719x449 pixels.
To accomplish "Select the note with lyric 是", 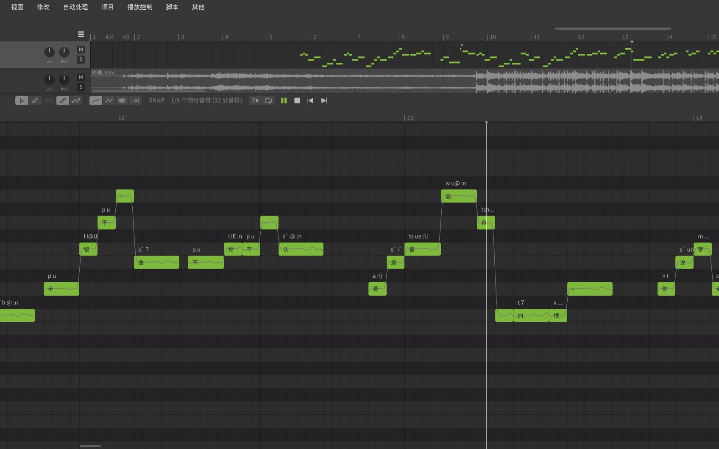I will pyautogui.click(x=396, y=262).
